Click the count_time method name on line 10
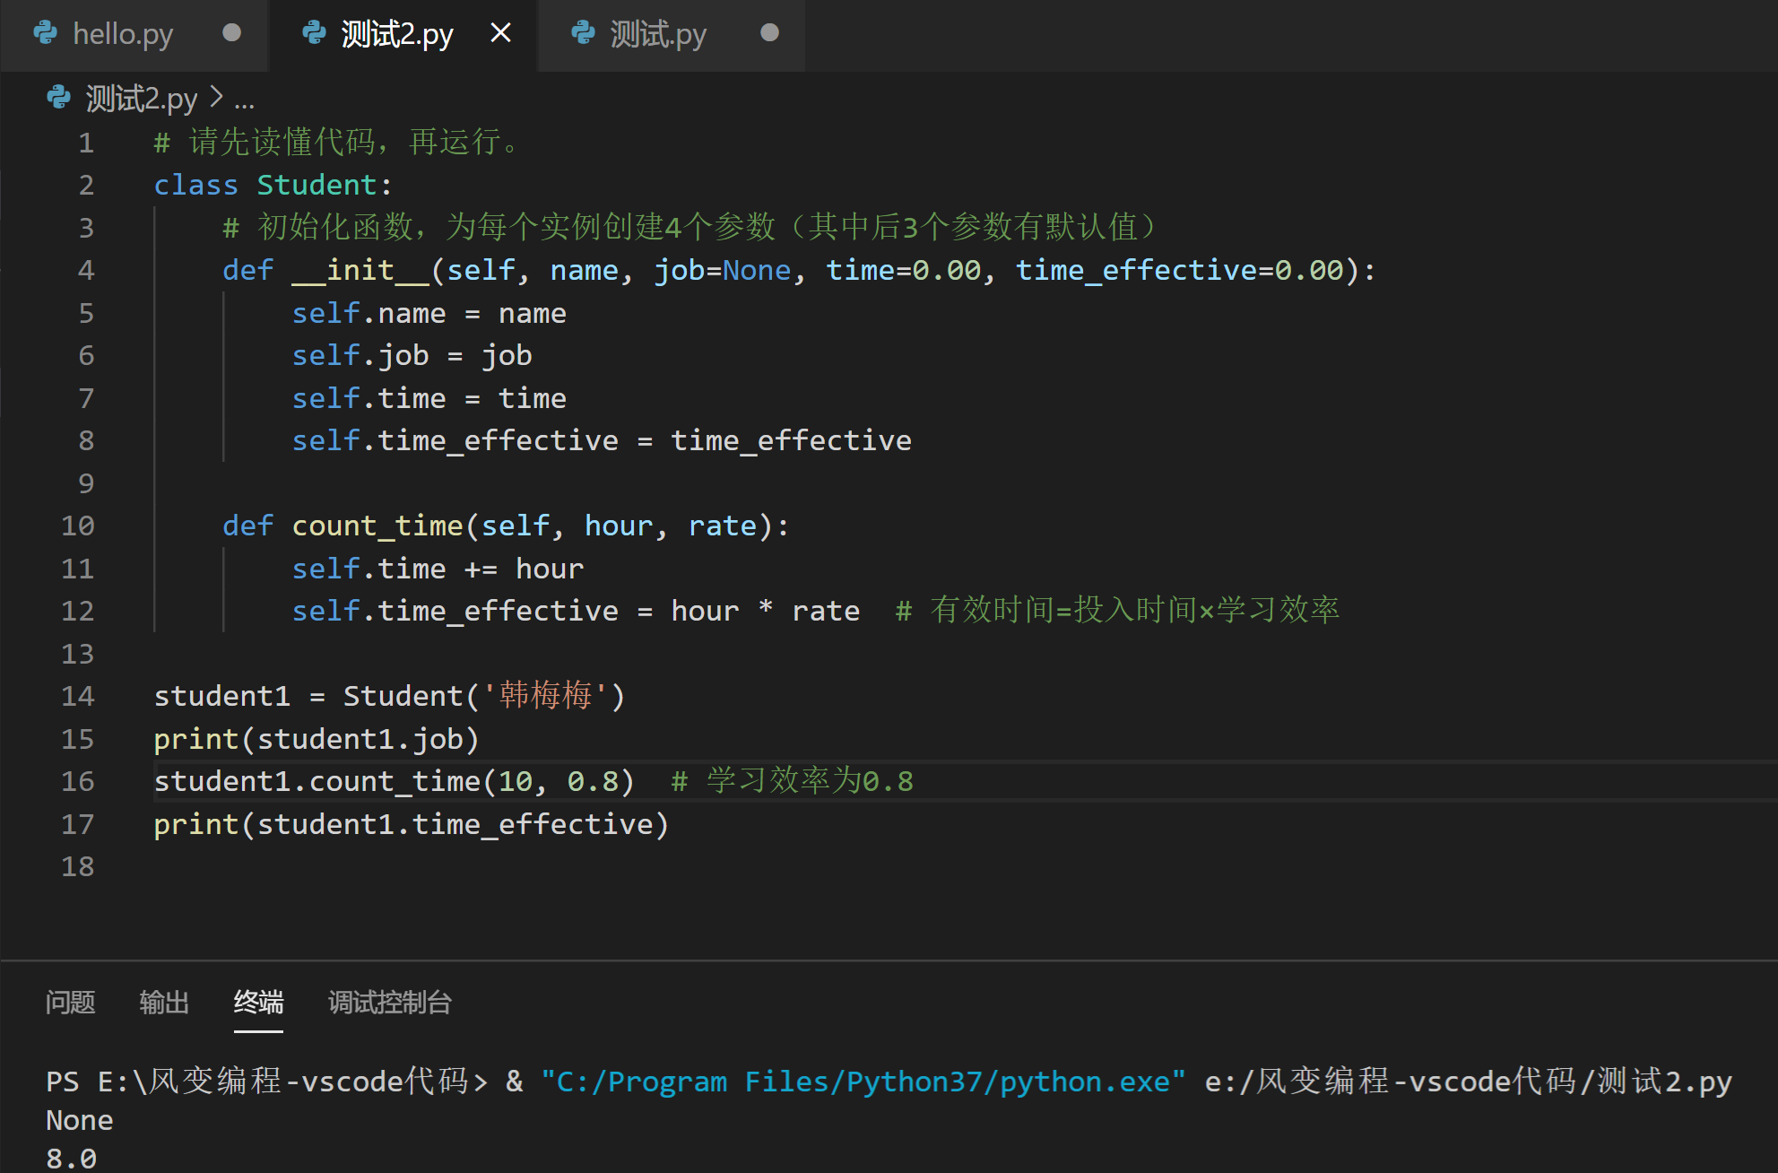1778x1173 pixels. pos(377,526)
